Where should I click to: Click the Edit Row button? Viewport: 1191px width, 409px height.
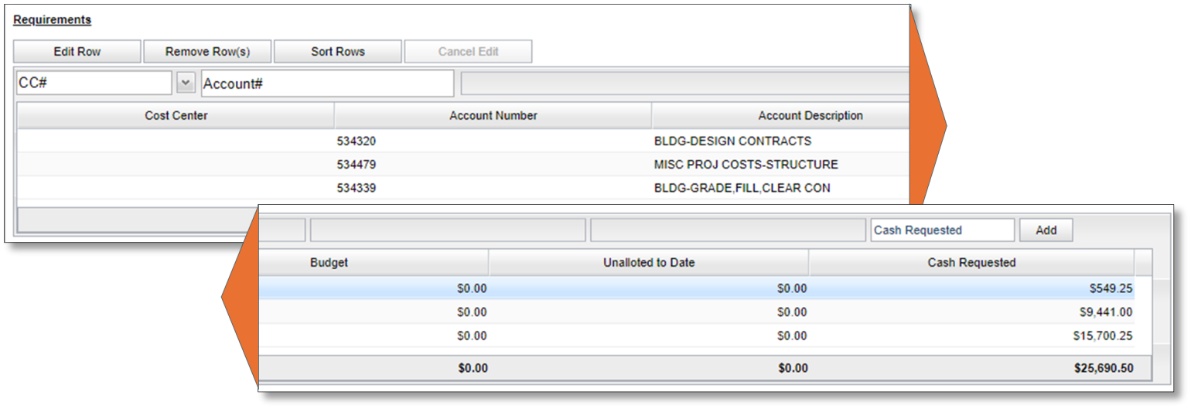click(77, 52)
